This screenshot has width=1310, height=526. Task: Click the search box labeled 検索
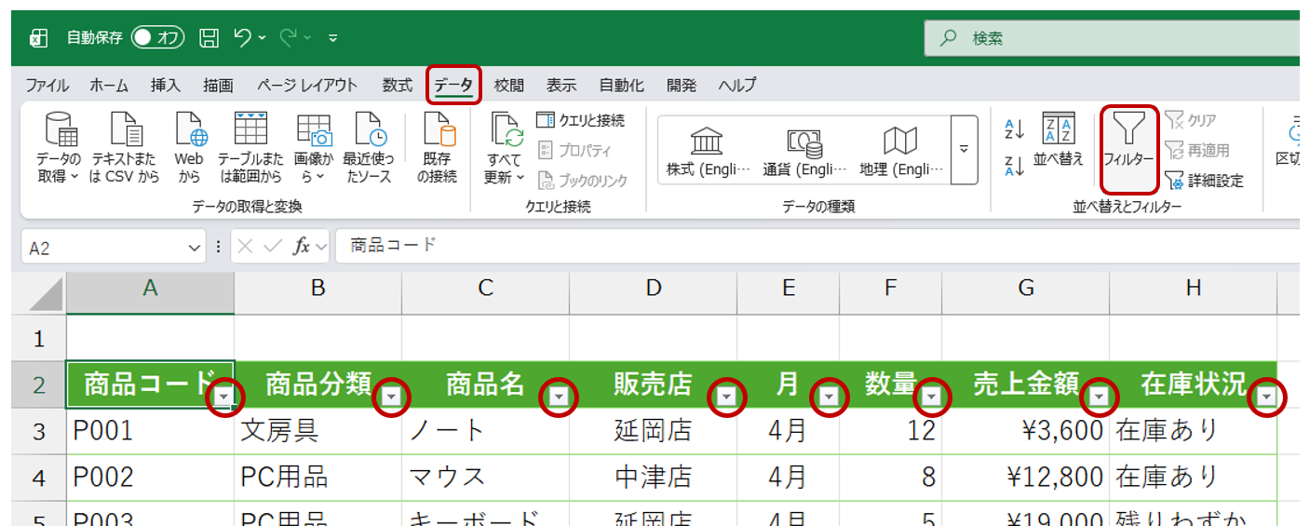click(x=1112, y=38)
